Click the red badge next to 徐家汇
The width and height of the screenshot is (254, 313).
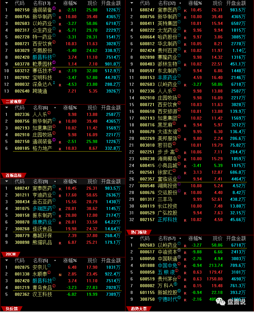[x=174, y=171]
